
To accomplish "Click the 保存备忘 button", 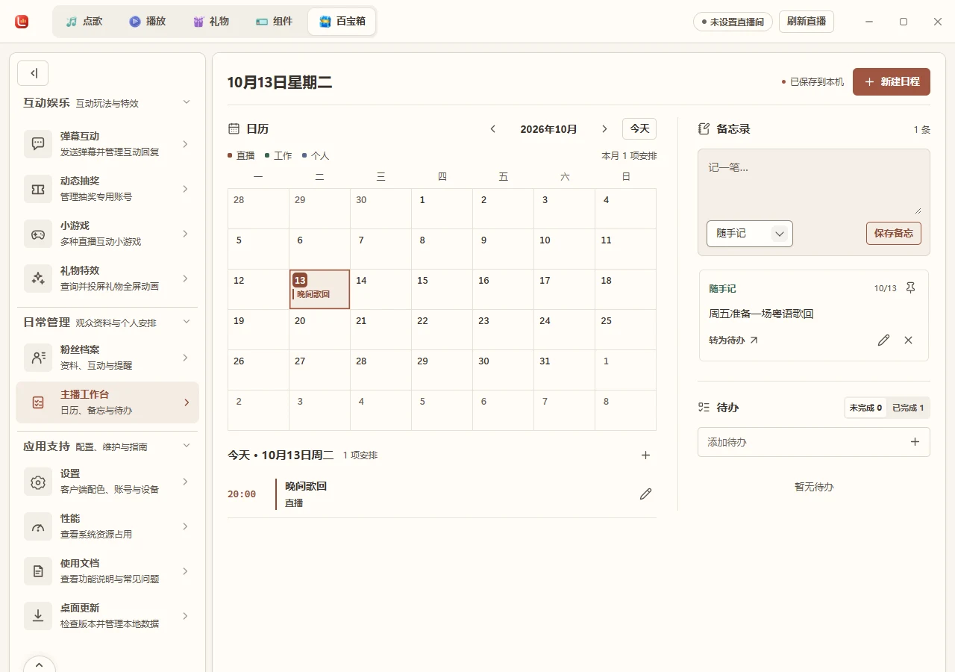I will [x=894, y=234].
